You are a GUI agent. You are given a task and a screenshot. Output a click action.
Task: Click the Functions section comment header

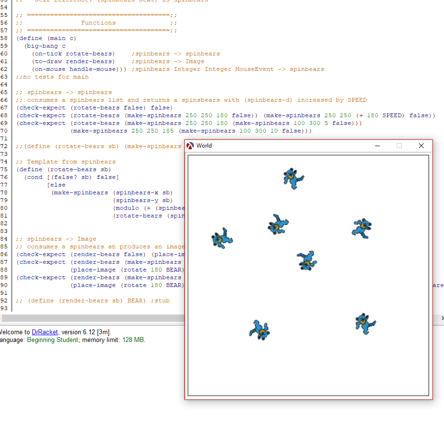98,22
